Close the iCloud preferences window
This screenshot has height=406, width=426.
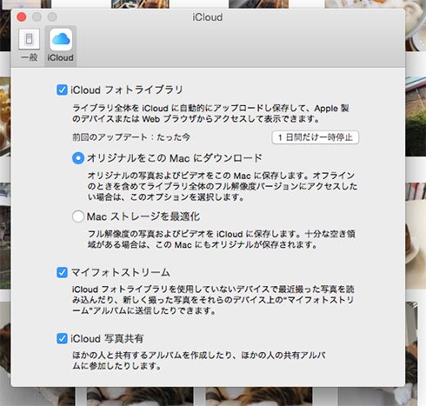22,17
